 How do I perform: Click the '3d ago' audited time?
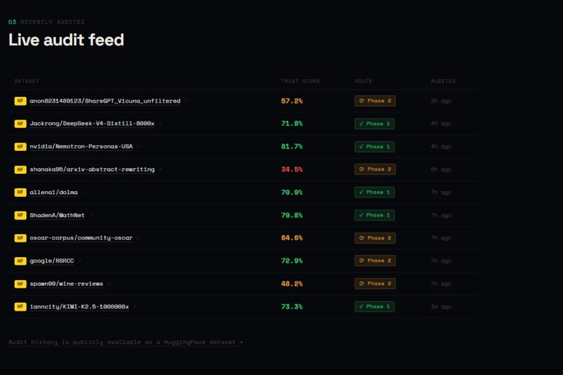[441, 307]
